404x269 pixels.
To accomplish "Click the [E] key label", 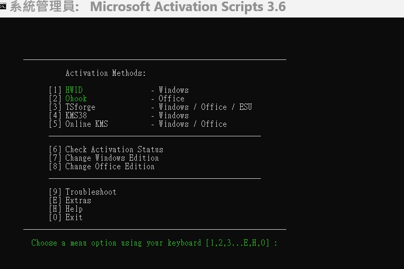I will point(55,201).
